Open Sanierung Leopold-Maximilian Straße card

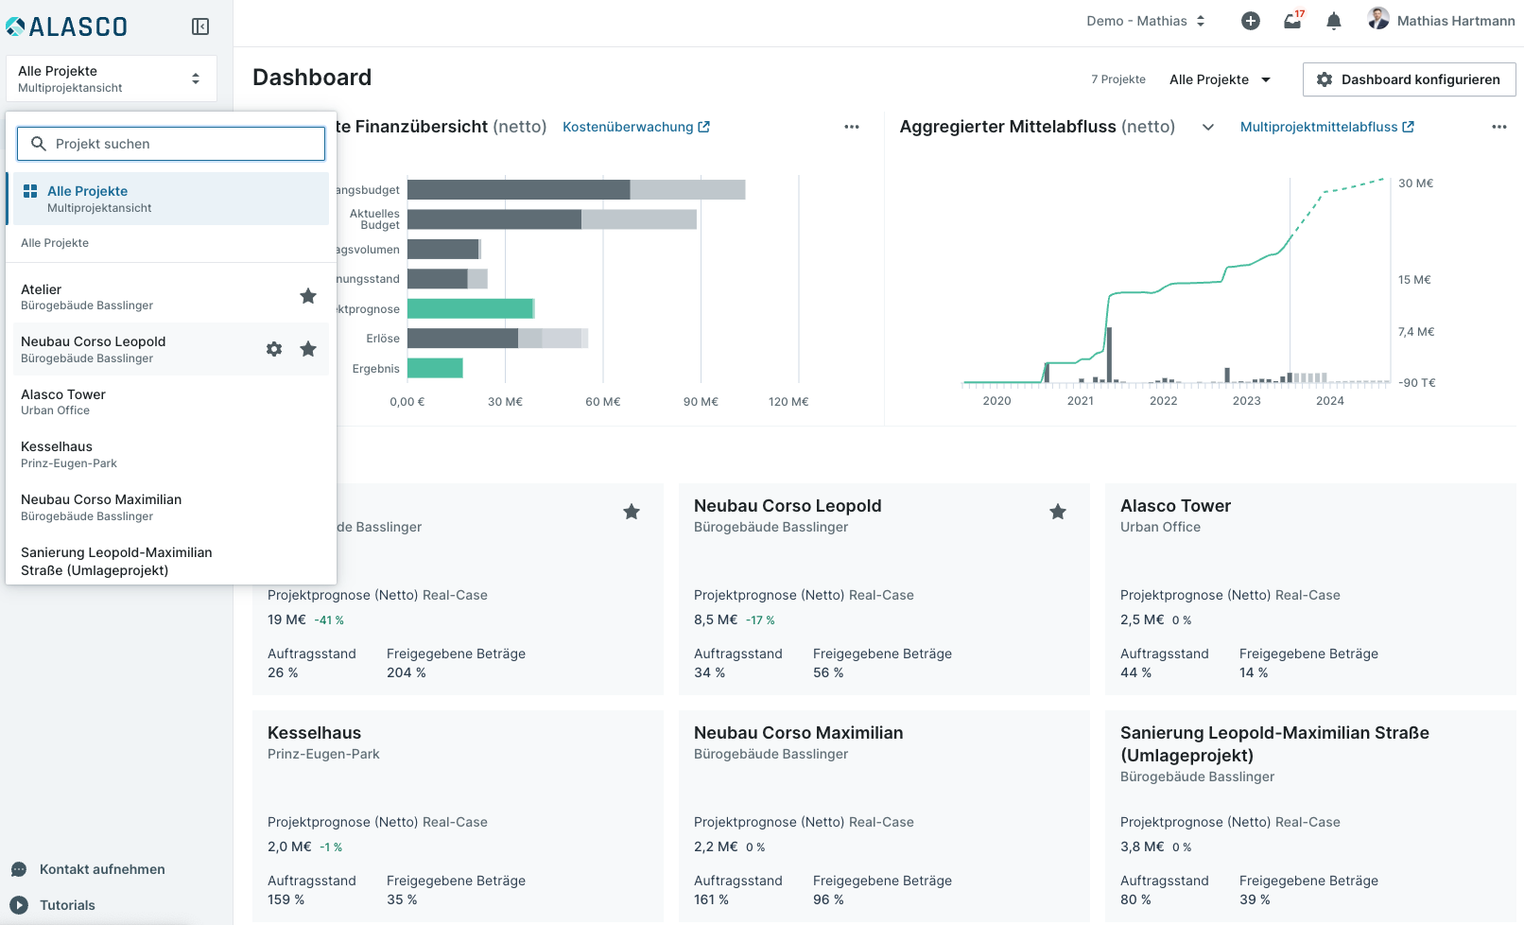1310,816
